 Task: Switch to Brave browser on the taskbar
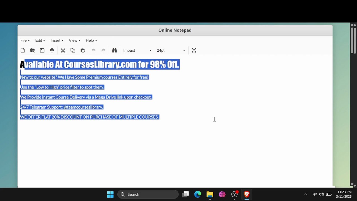tap(247, 194)
